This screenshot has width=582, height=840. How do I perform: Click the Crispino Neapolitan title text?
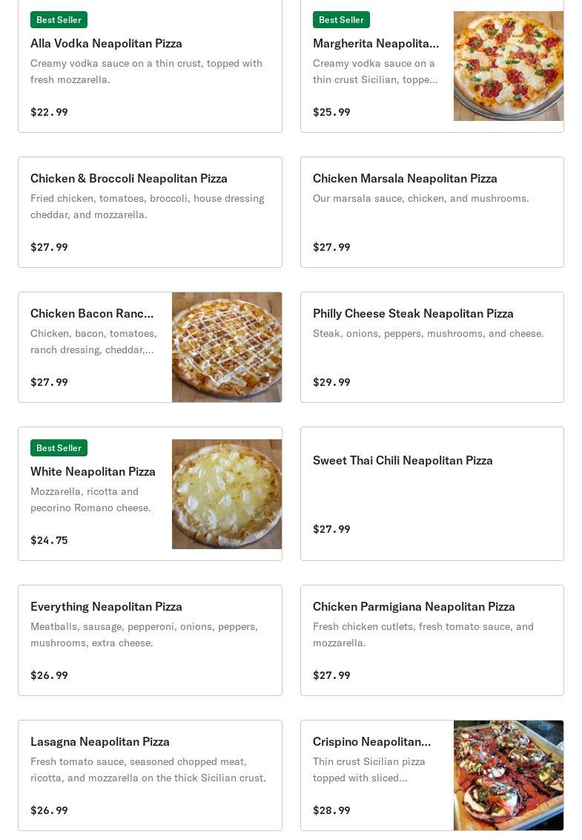371,741
